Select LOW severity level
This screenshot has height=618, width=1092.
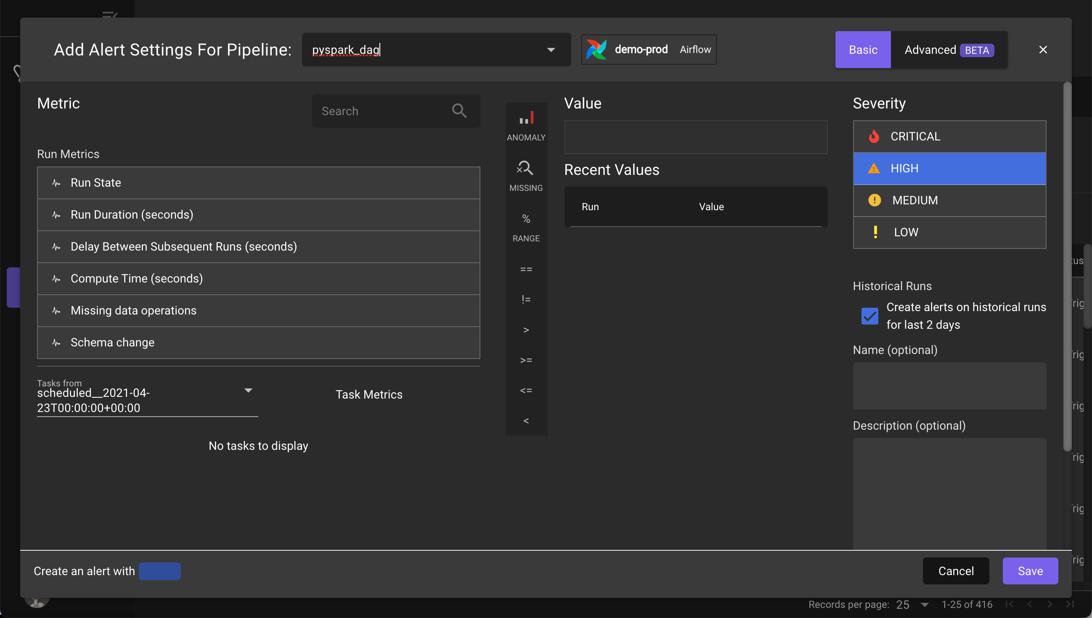coord(949,232)
